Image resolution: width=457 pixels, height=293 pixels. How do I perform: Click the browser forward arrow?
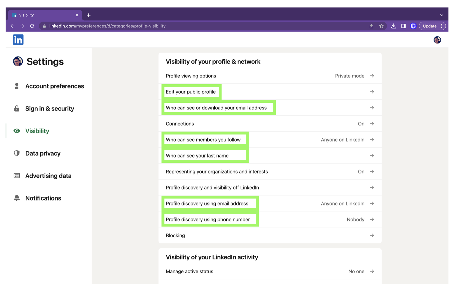(22, 26)
